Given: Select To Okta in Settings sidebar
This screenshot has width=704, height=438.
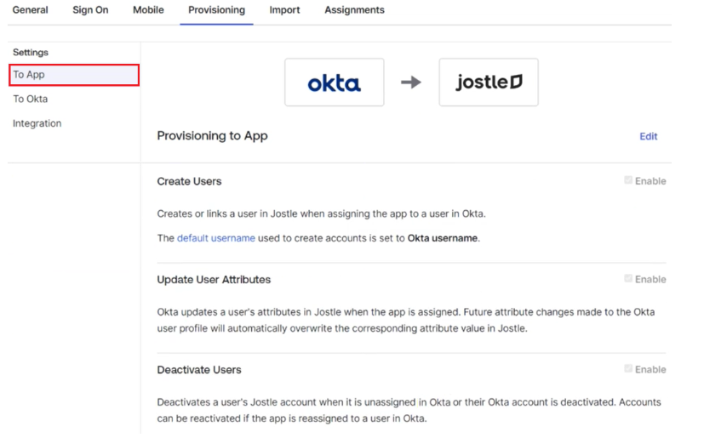Looking at the screenshot, I should (30, 100).
